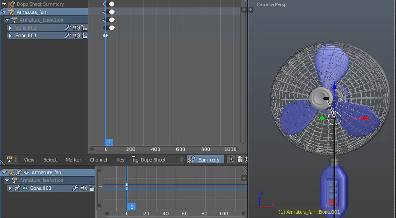
Task: Toggle the Bone.001 lock in dope sheet
Action: tap(84, 36)
